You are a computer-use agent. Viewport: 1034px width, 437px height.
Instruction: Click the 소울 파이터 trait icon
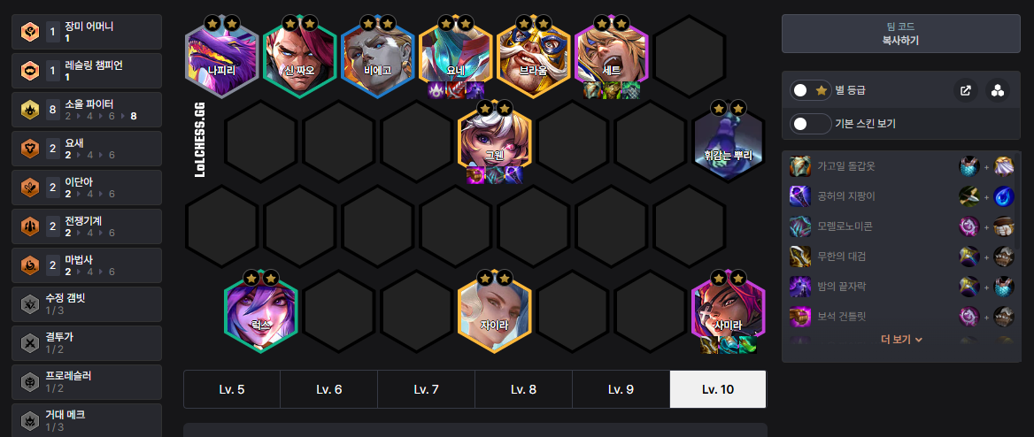(30, 110)
